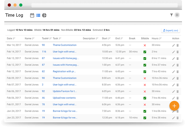The width and height of the screenshot is (186, 128).
Task: Toggle billable checkbox for Feb 13 entry
Action: coord(145,59)
